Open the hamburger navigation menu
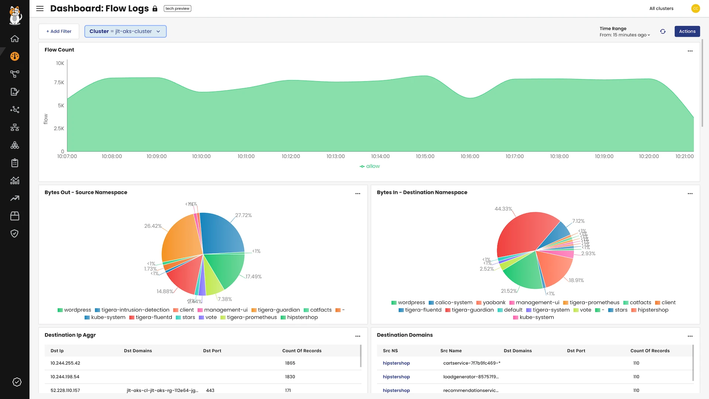709x399 pixels. pos(40,8)
